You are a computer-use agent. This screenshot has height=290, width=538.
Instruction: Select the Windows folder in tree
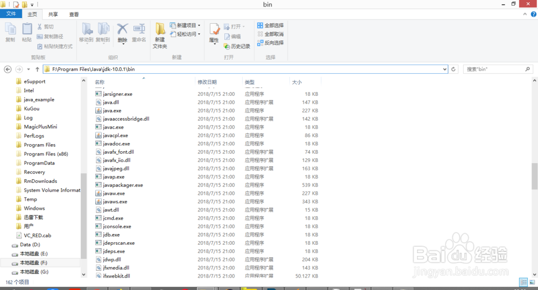[34, 208]
